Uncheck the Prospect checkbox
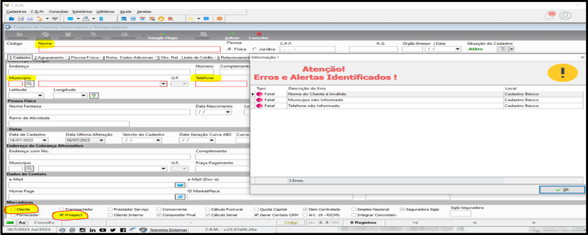 coord(62,215)
